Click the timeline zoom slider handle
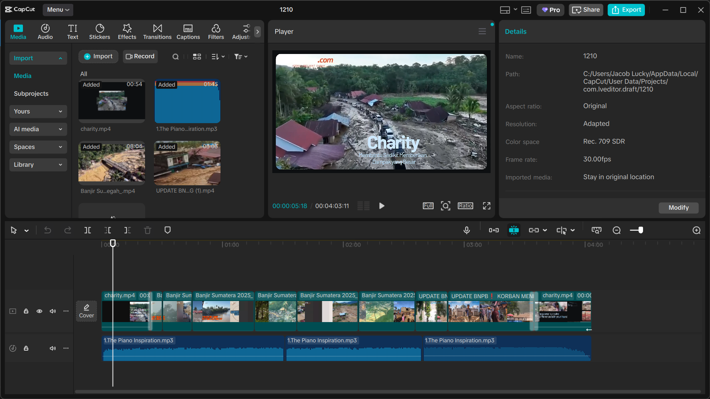The image size is (710, 399). tap(641, 230)
